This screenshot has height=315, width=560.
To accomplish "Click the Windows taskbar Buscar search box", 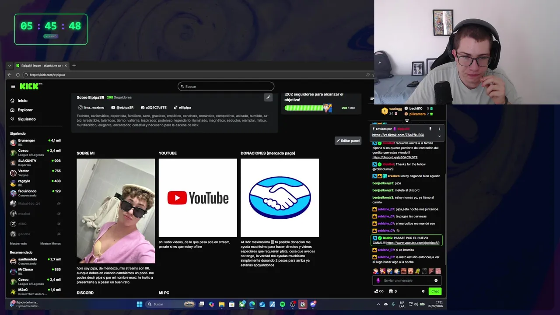I will coord(170,304).
